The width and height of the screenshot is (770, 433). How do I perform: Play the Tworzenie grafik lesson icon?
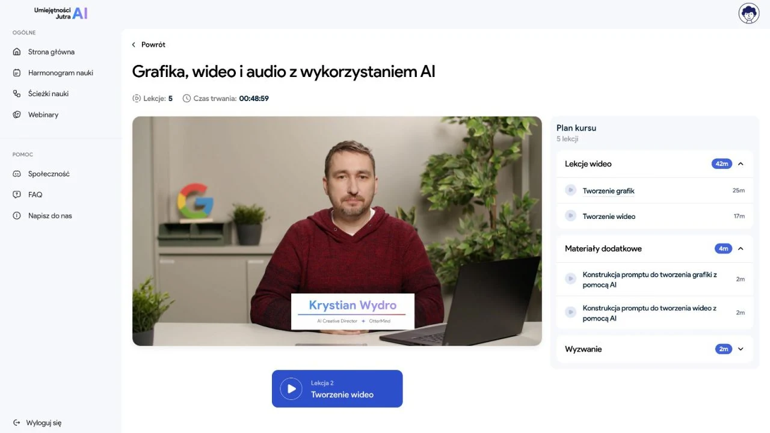[x=570, y=190]
